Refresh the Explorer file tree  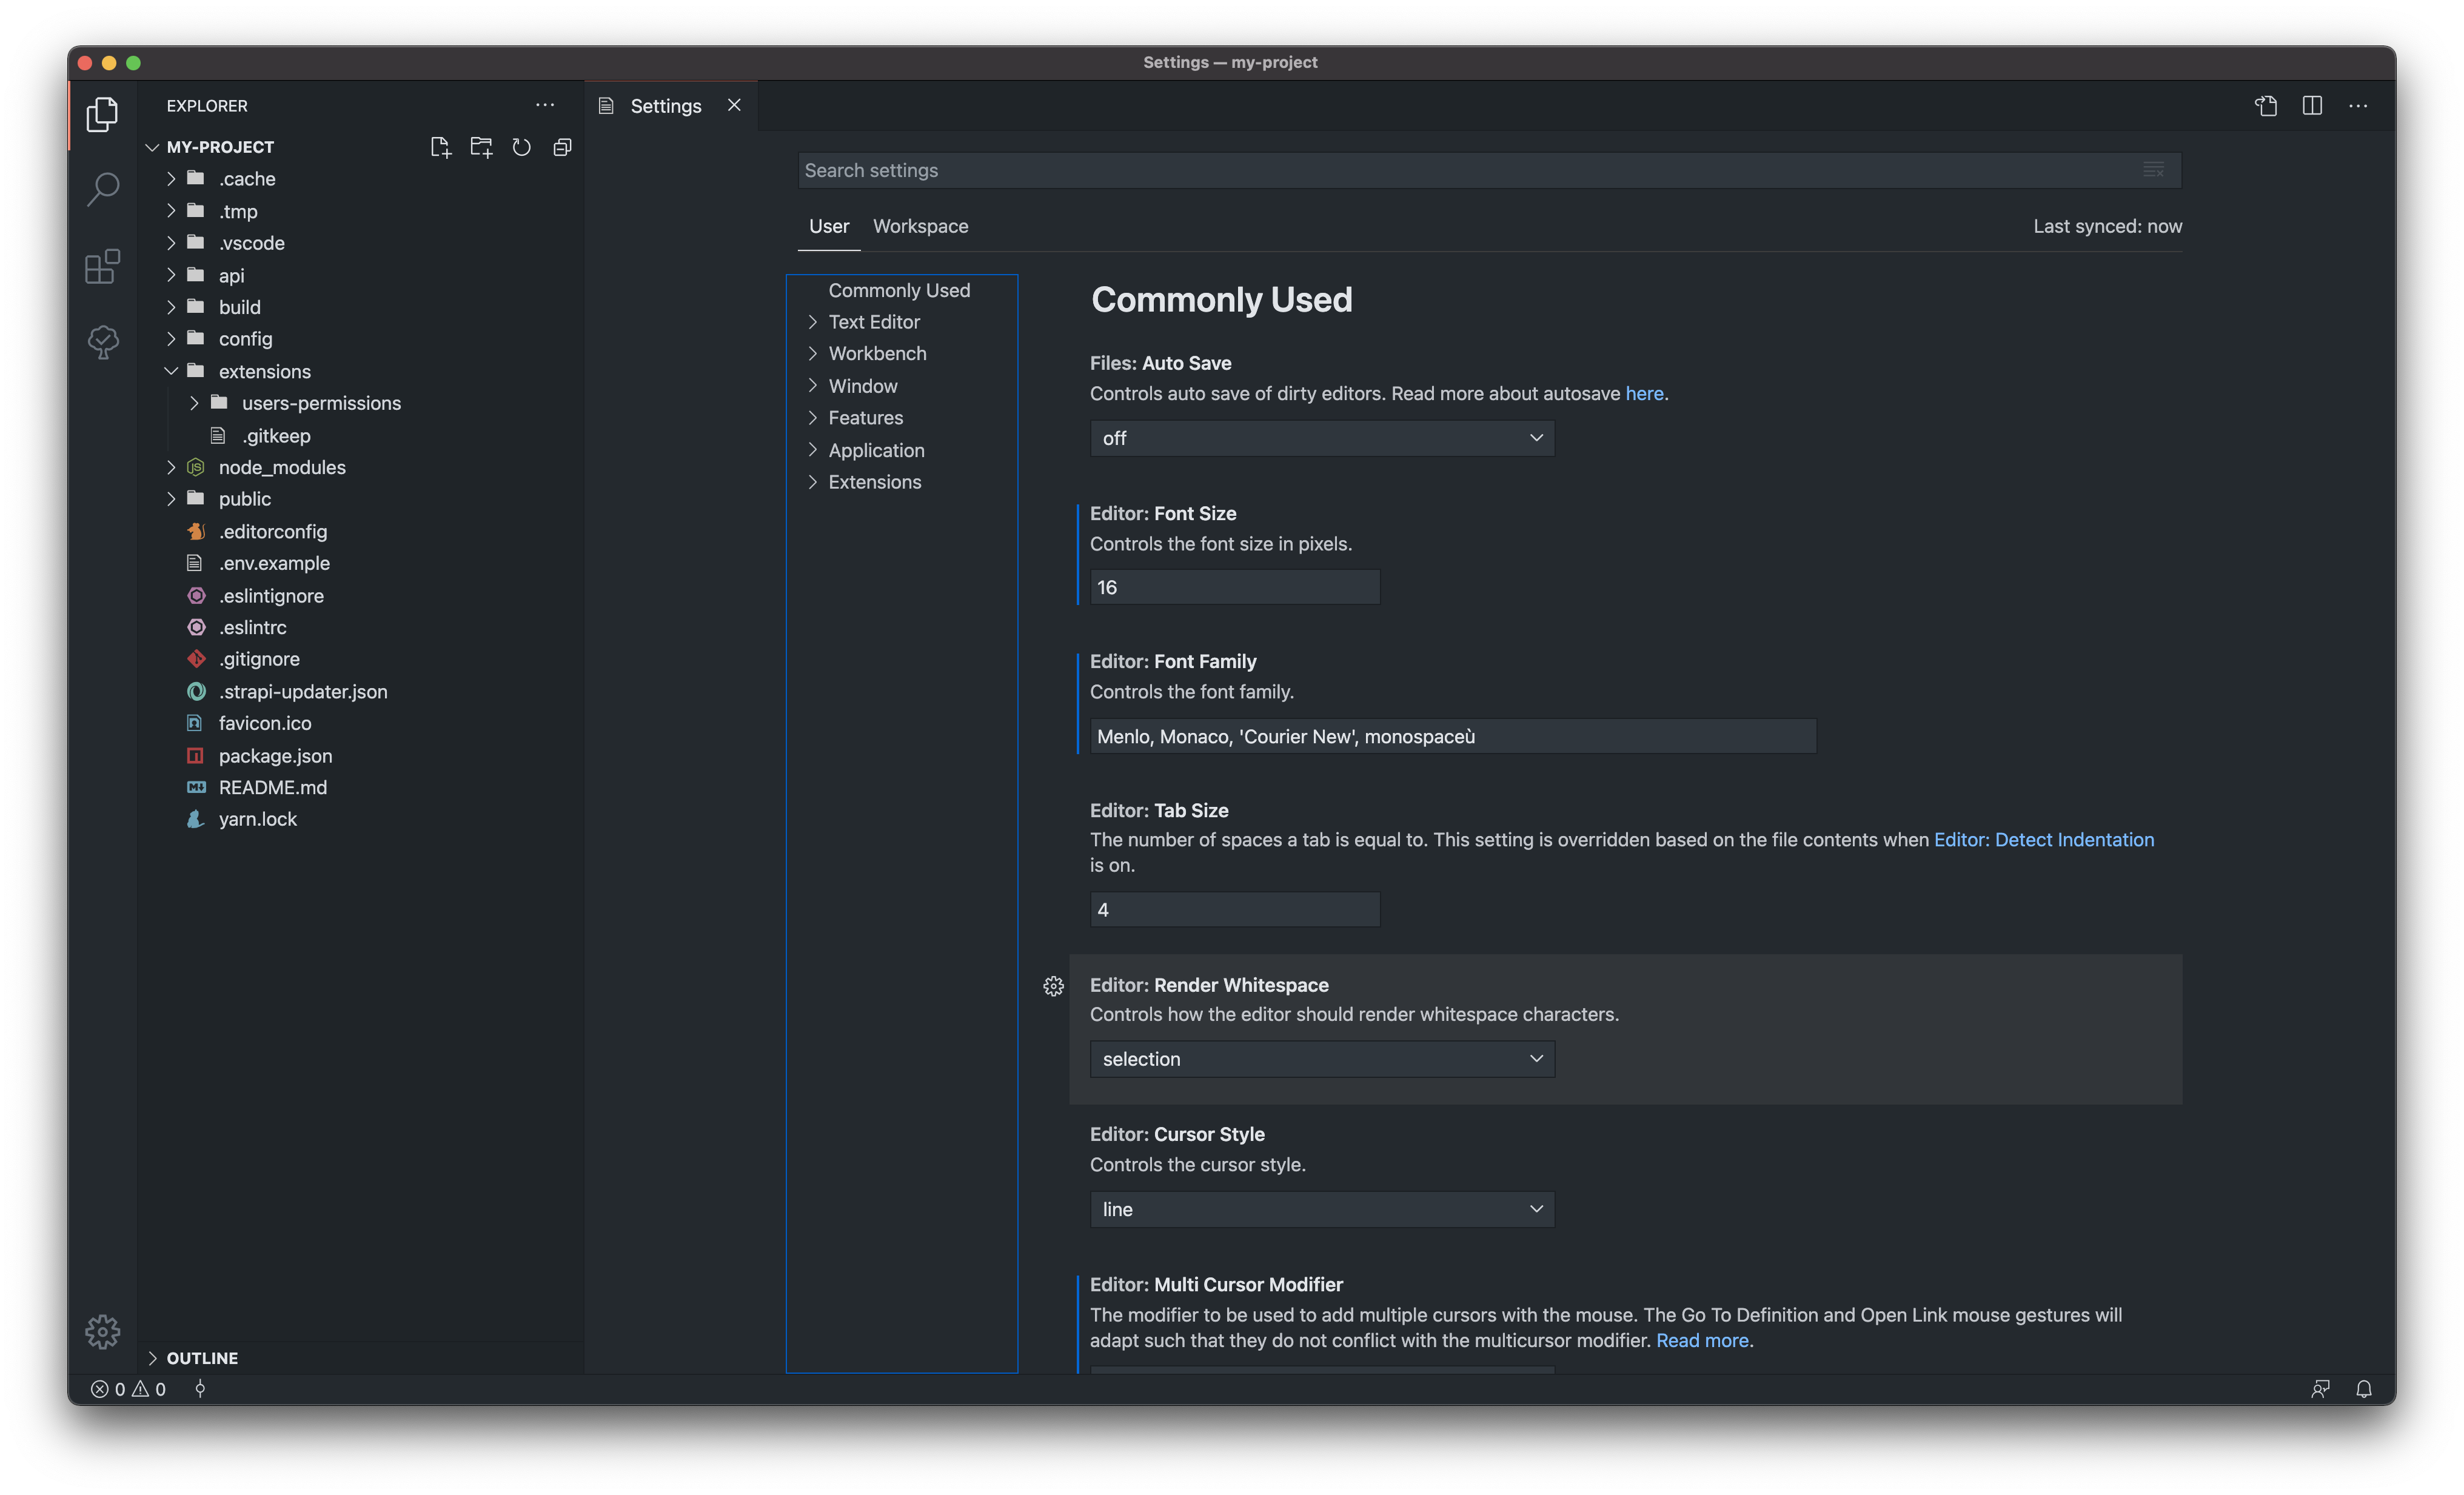[521, 147]
